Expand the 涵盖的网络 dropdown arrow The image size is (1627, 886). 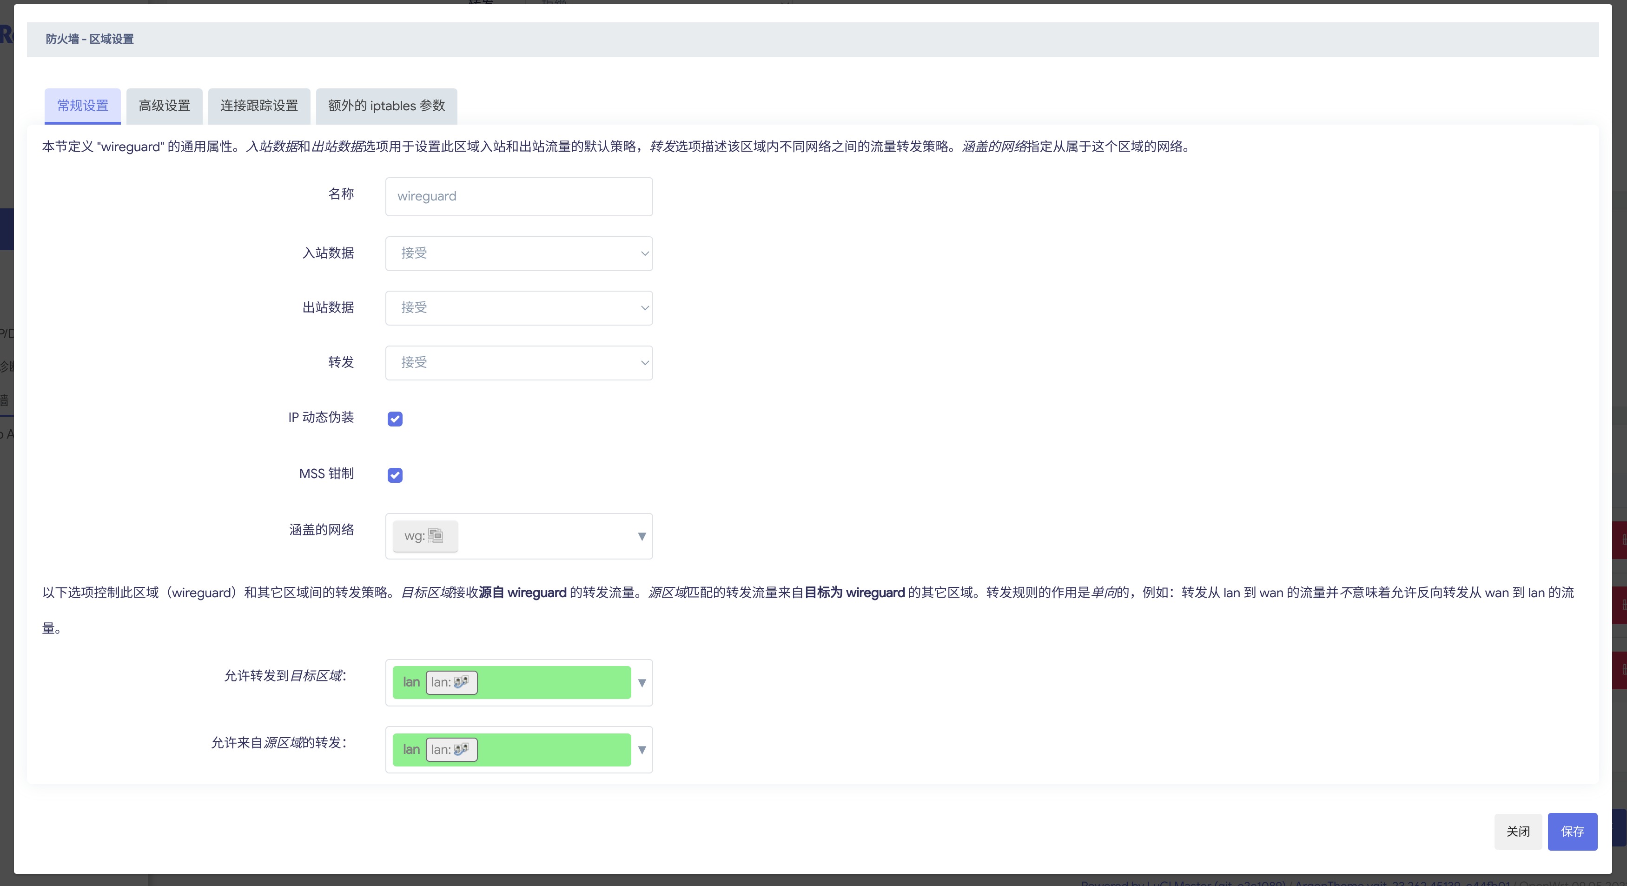642,536
